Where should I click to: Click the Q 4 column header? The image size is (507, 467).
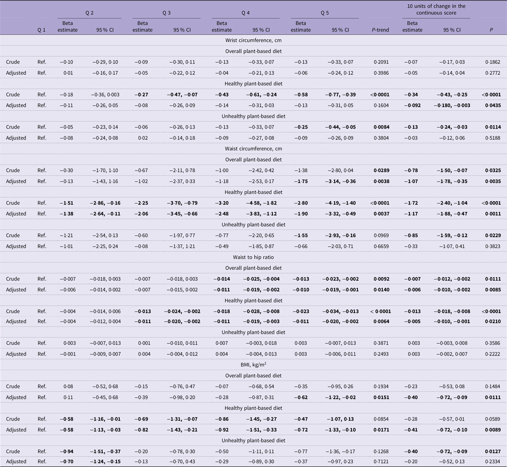tap(245, 13)
